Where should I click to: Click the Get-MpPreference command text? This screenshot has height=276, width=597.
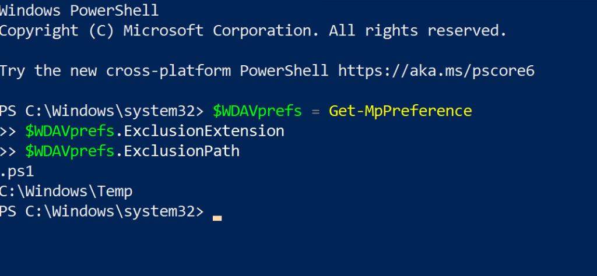400,111
